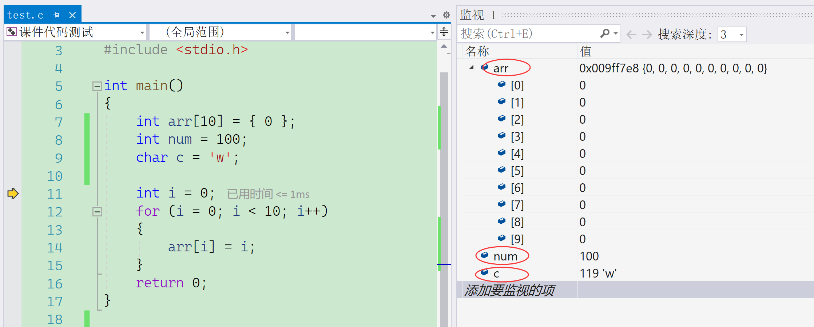Click the scrollbar up arrow in editor
This screenshot has height=327, width=814.
tap(444, 46)
